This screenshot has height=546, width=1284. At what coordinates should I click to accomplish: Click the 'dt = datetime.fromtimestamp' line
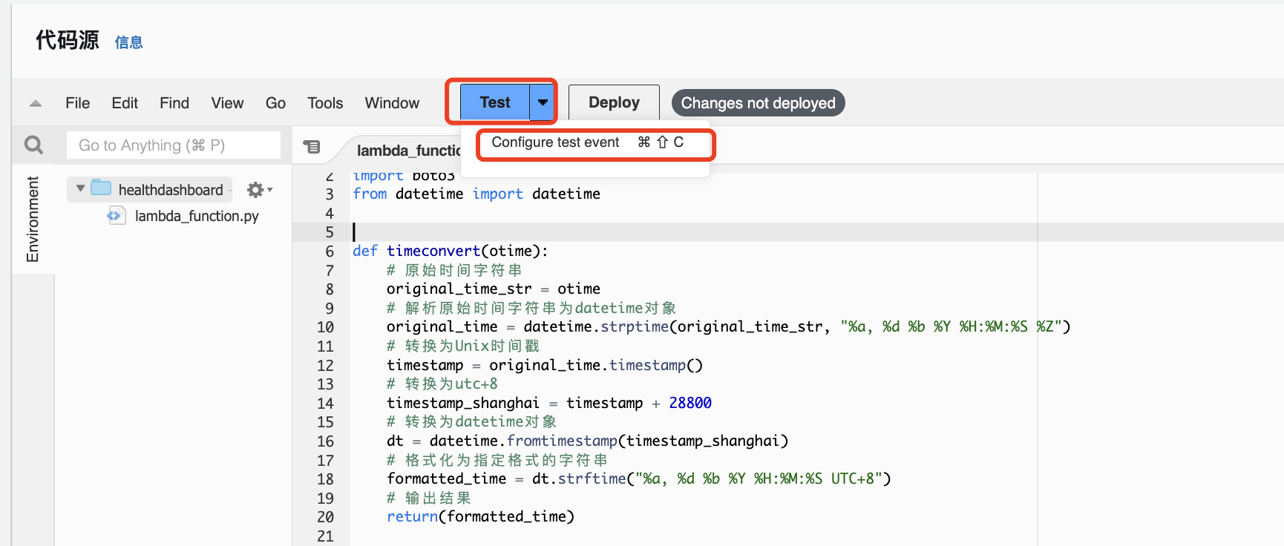tap(587, 441)
